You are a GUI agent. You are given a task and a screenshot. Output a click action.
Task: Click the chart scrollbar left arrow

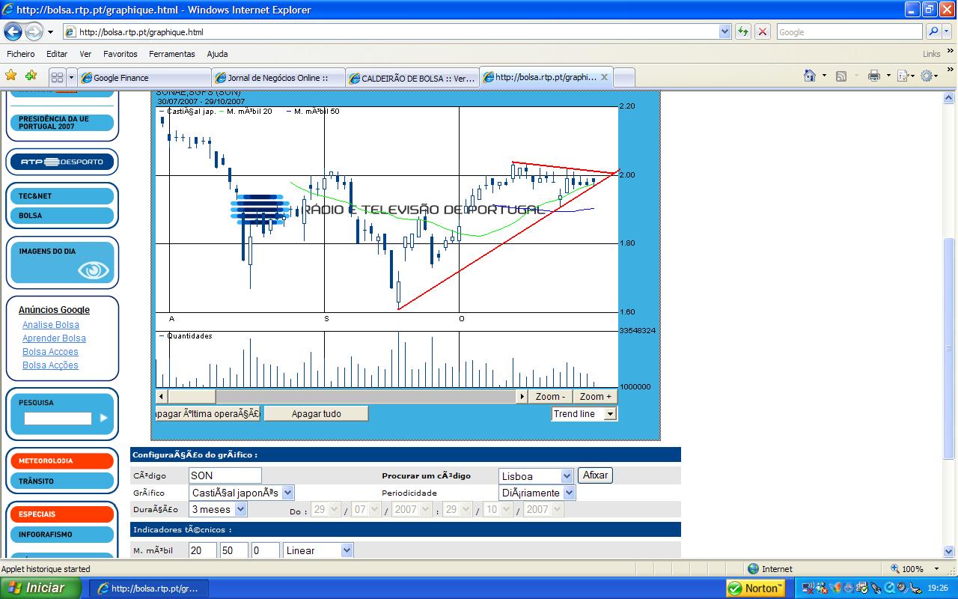[161, 396]
